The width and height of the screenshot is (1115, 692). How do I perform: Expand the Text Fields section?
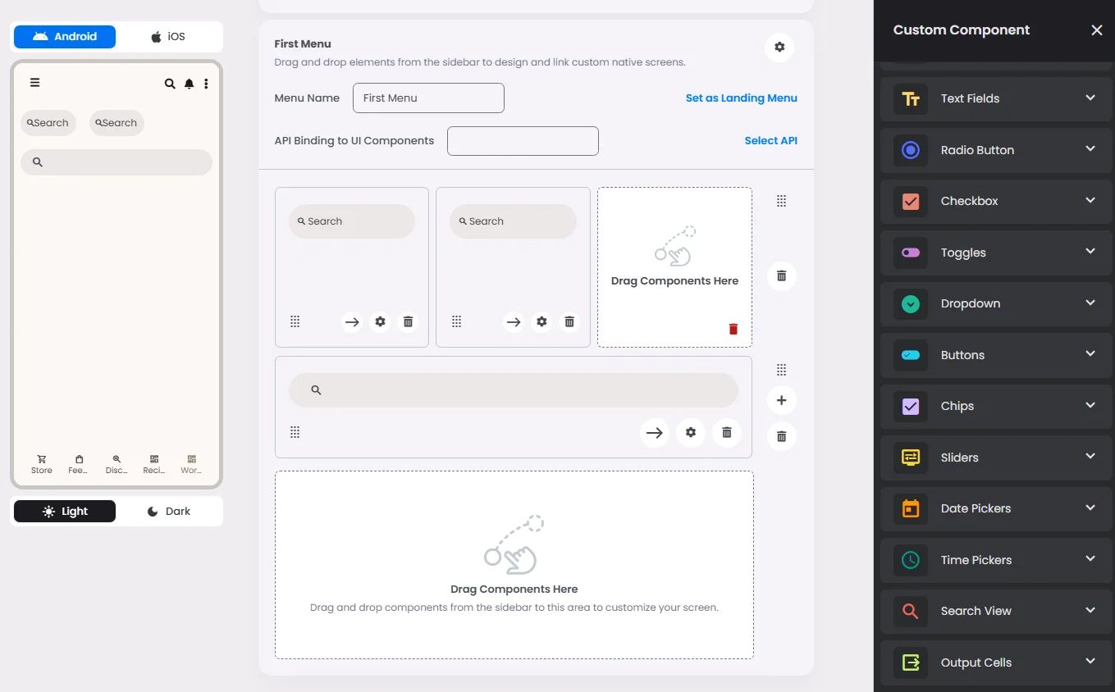coord(996,98)
